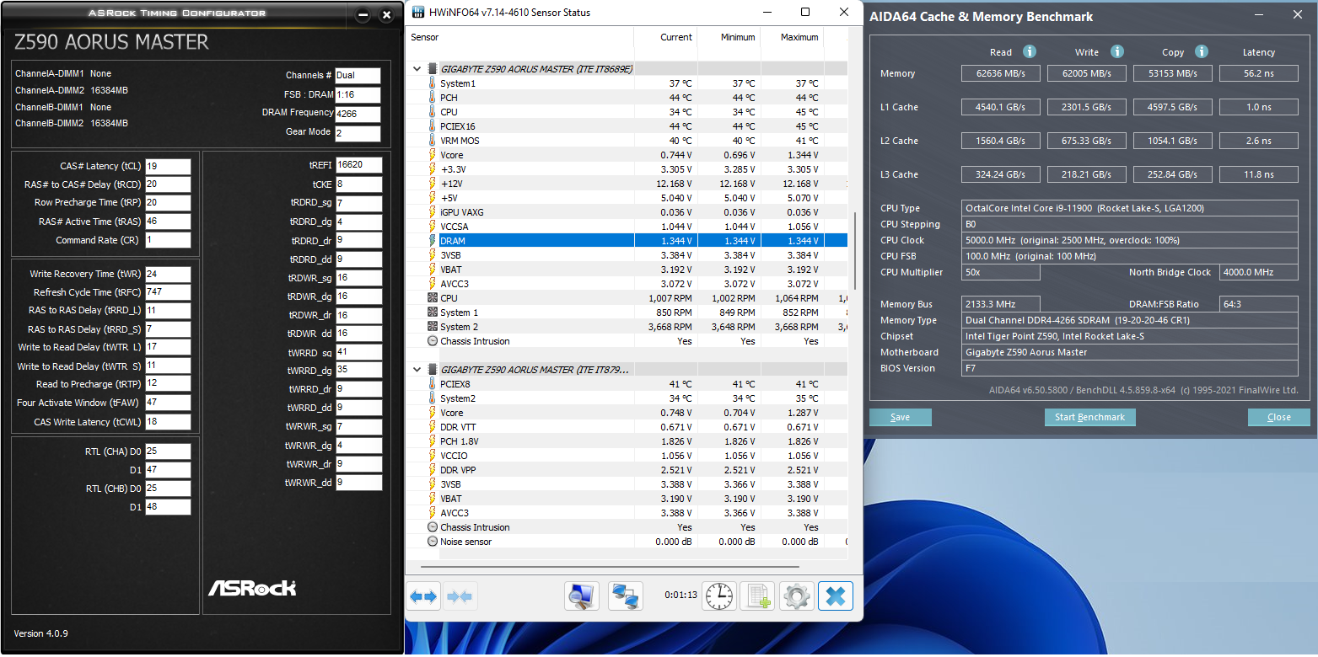Open HWiNFO monitor with magnifier icon

[x=582, y=596]
